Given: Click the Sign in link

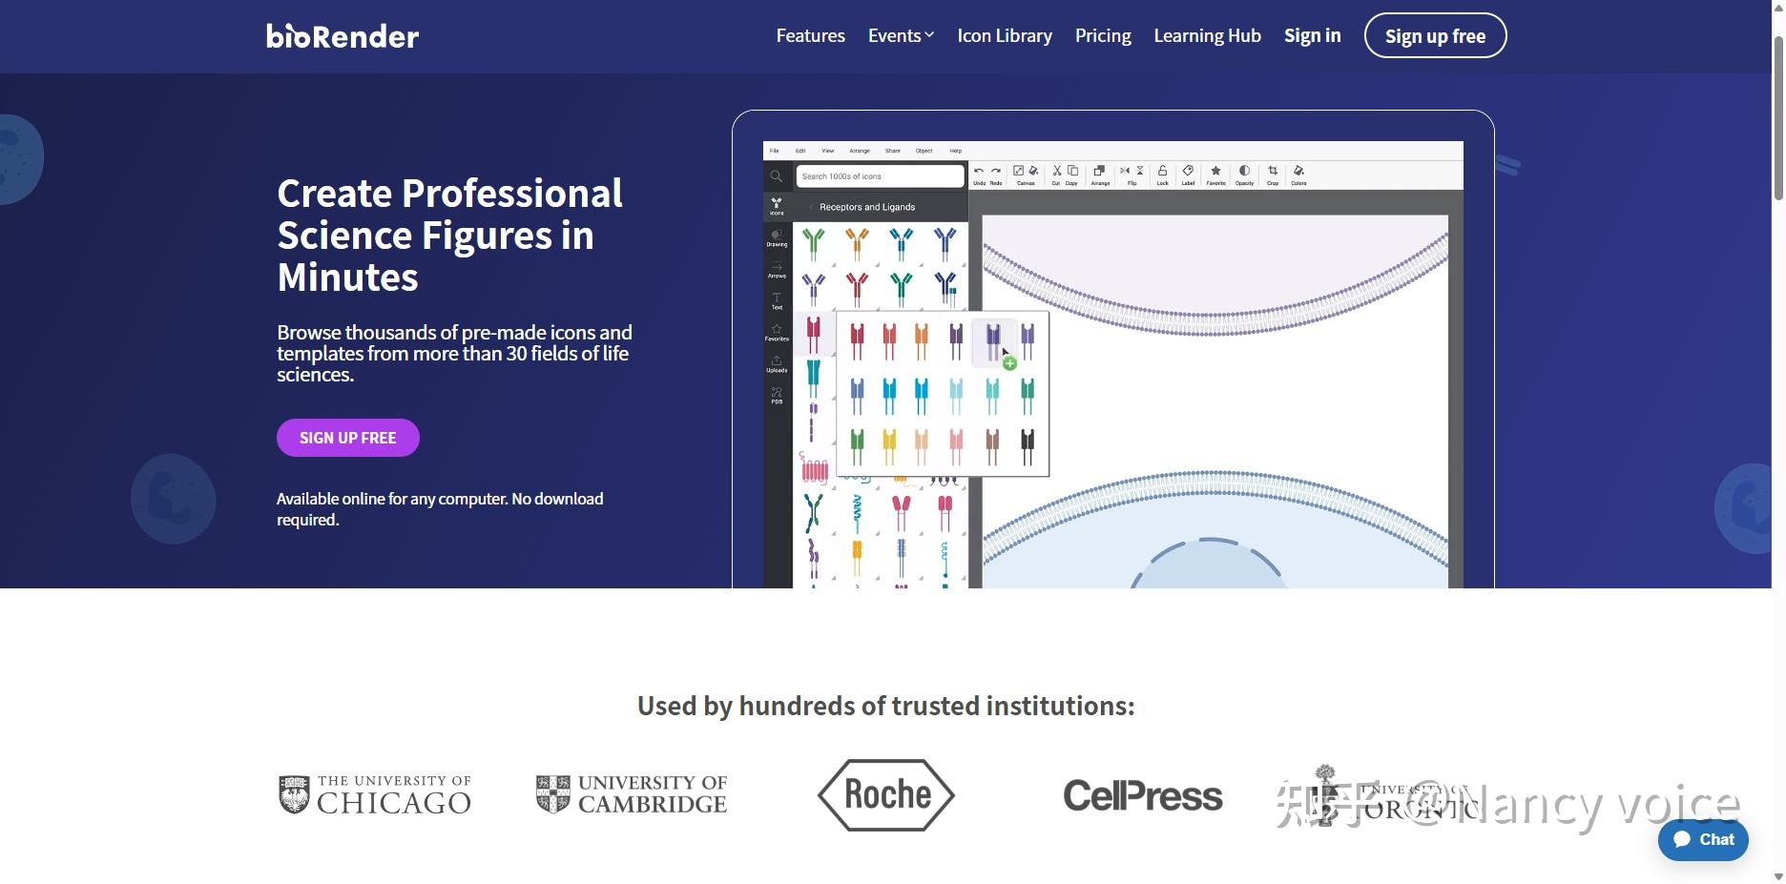Looking at the screenshot, I should coord(1313,36).
